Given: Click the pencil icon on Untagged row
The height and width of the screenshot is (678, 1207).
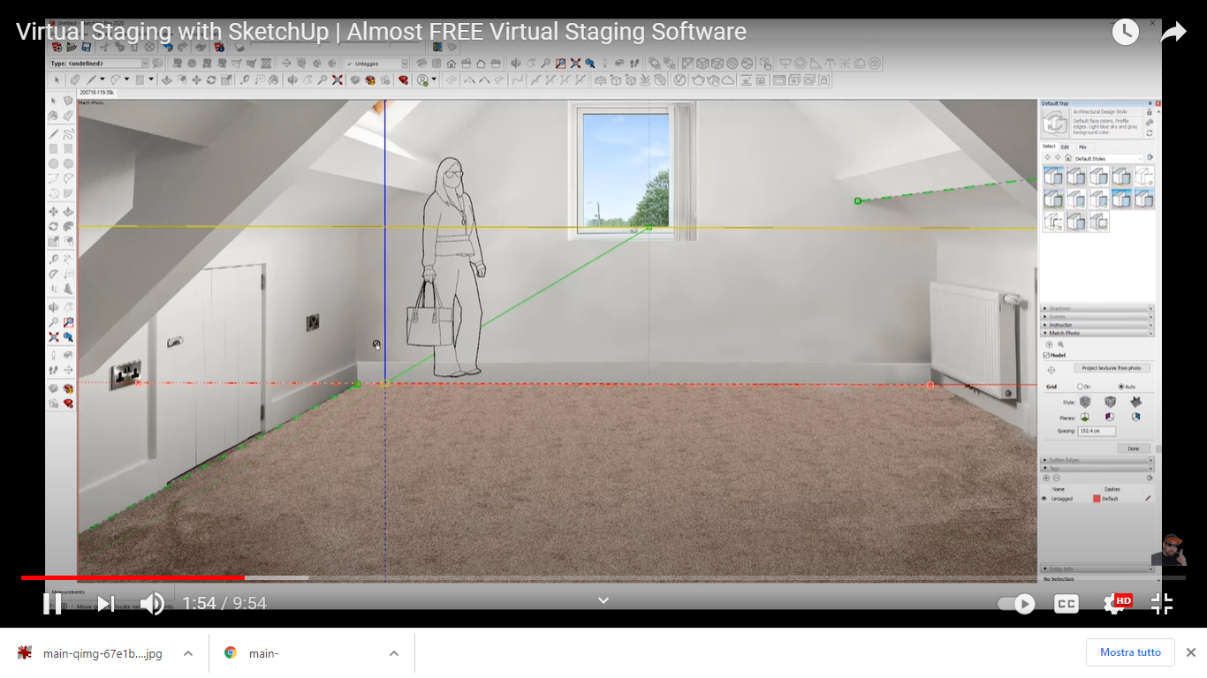Looking at the screenshot, I should [x=1148, y=499].
